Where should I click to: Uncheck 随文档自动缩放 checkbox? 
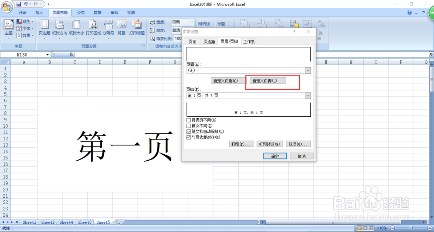point(189,131)
